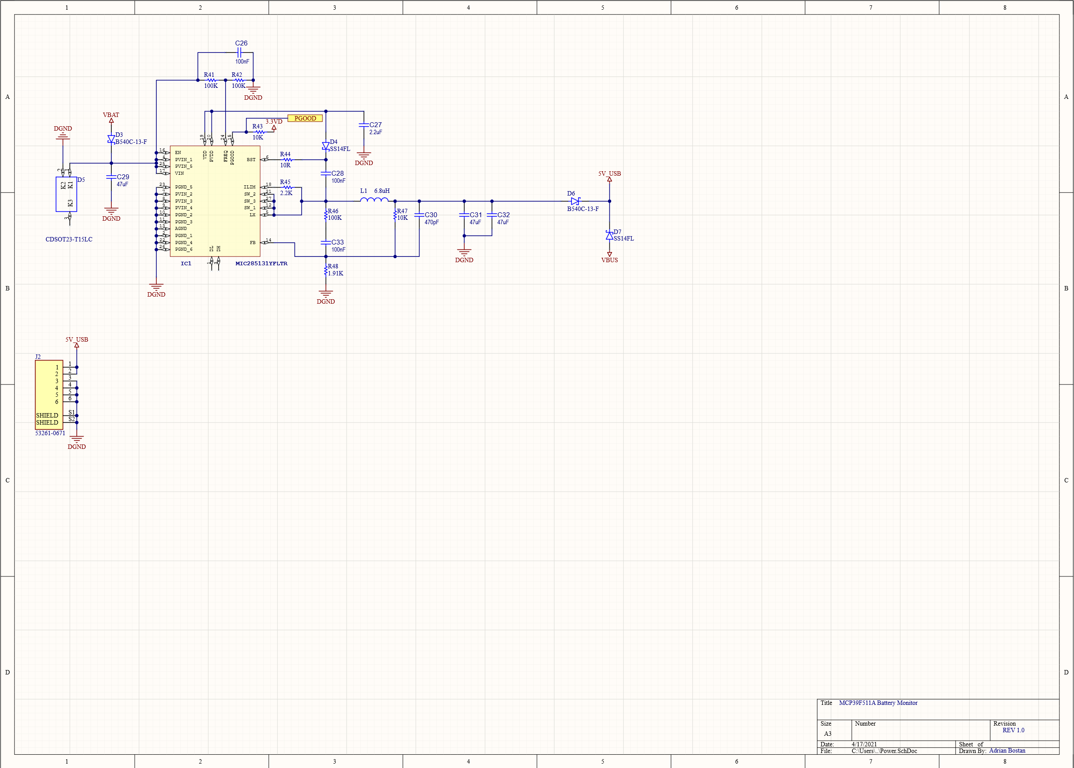Click the D3 diode below VBAT

point(111,139)
